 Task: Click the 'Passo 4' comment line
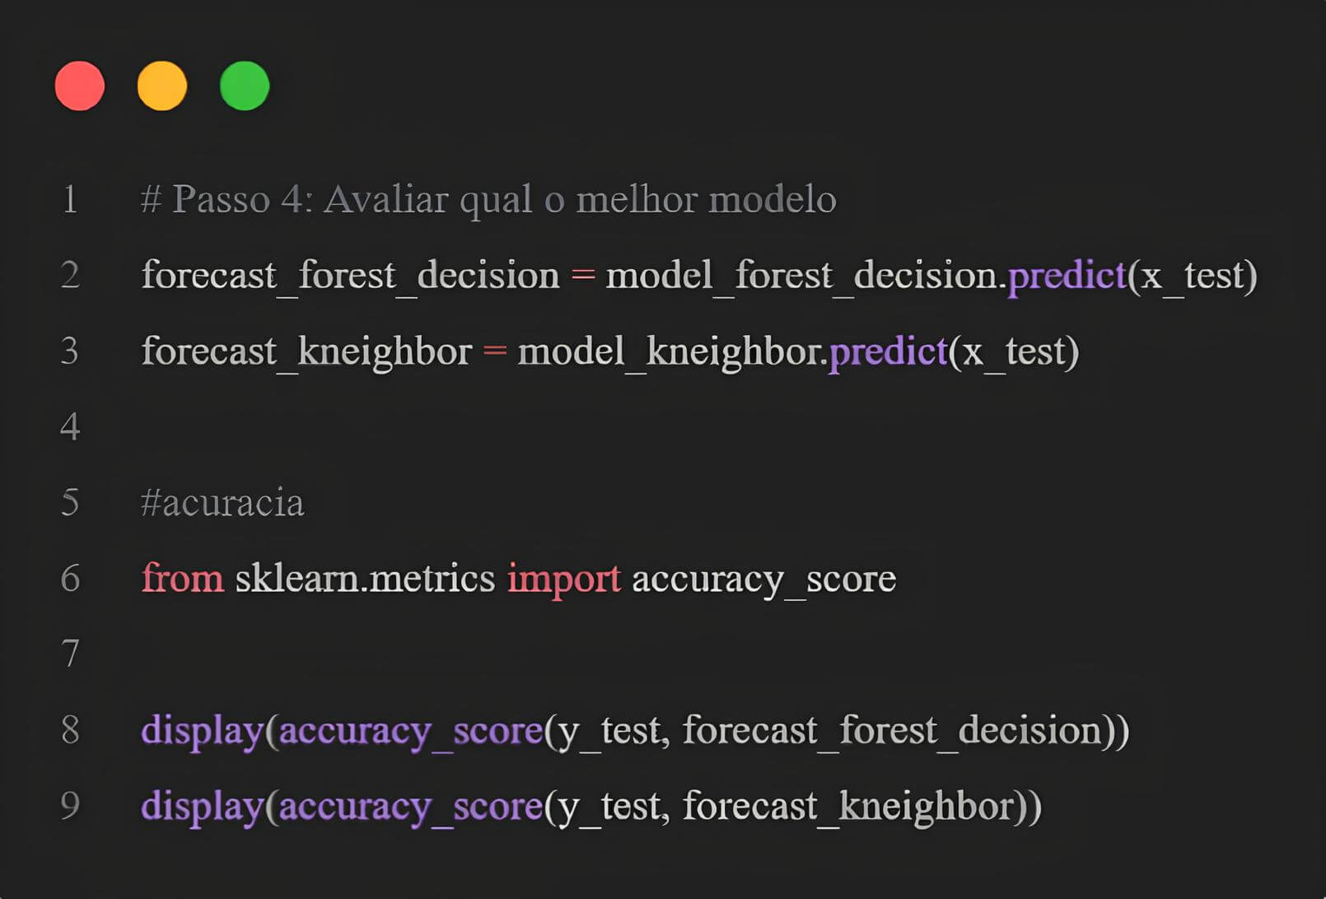(x=488, y=199)
